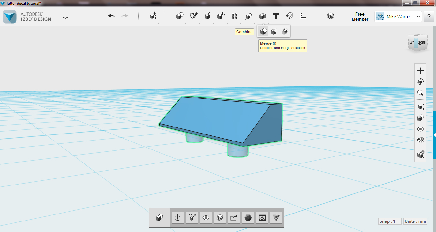Click Fit view in navigation bar
This screenshot has height=232, width=436.
420,107
